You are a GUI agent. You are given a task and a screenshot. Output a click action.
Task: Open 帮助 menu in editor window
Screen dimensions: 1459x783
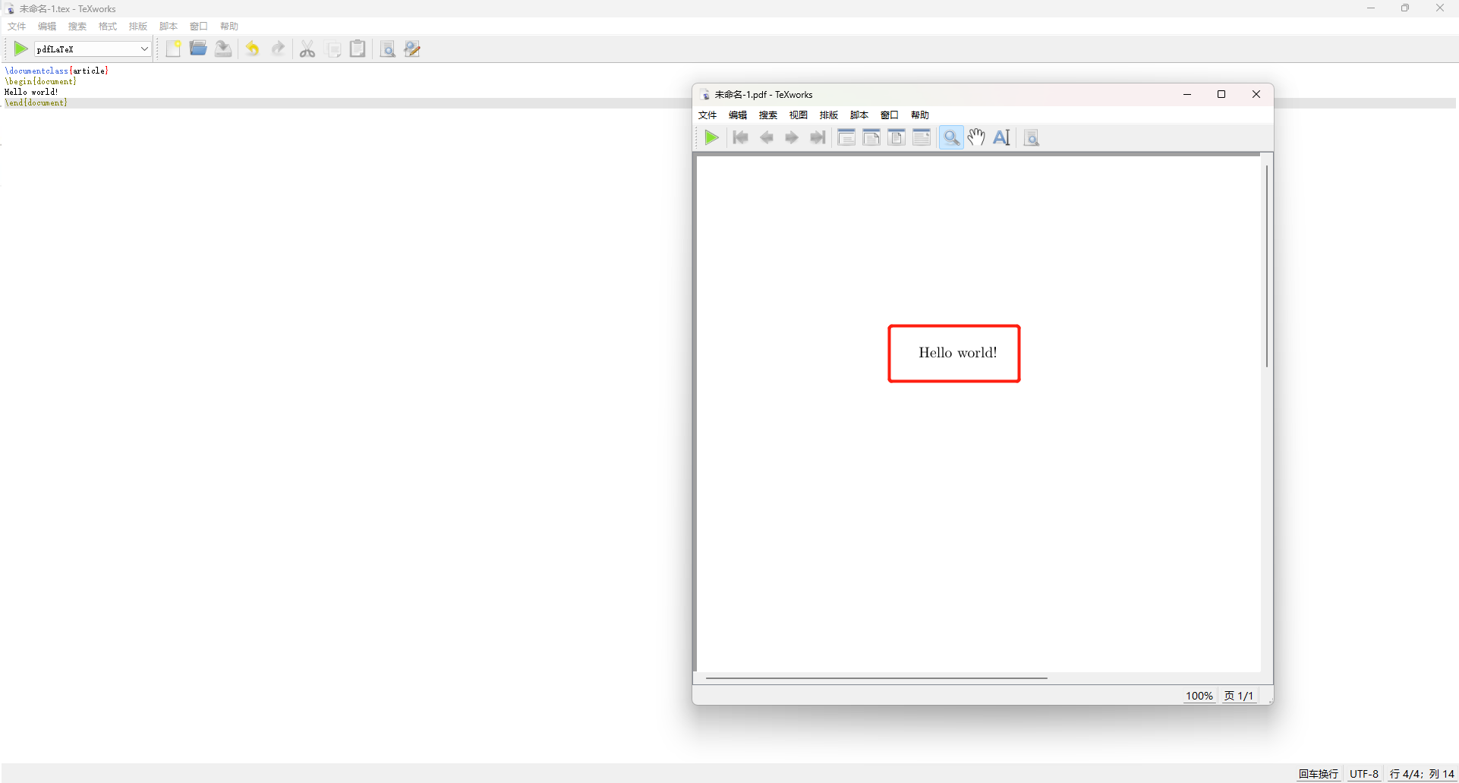point(229,27)
